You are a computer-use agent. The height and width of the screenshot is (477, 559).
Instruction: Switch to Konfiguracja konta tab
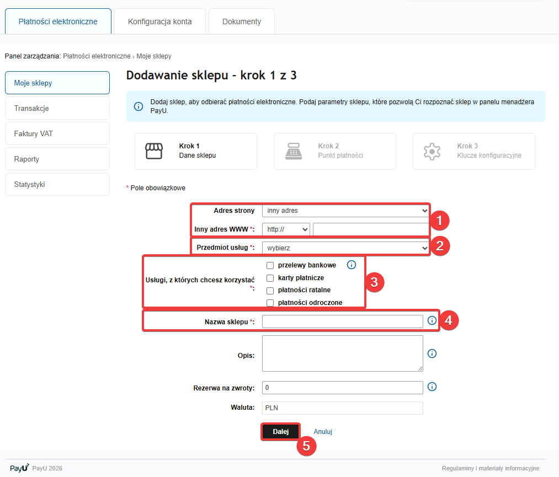(160, 22)
